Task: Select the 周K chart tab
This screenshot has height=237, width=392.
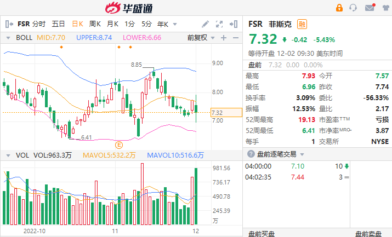Action: click(95, 24)
